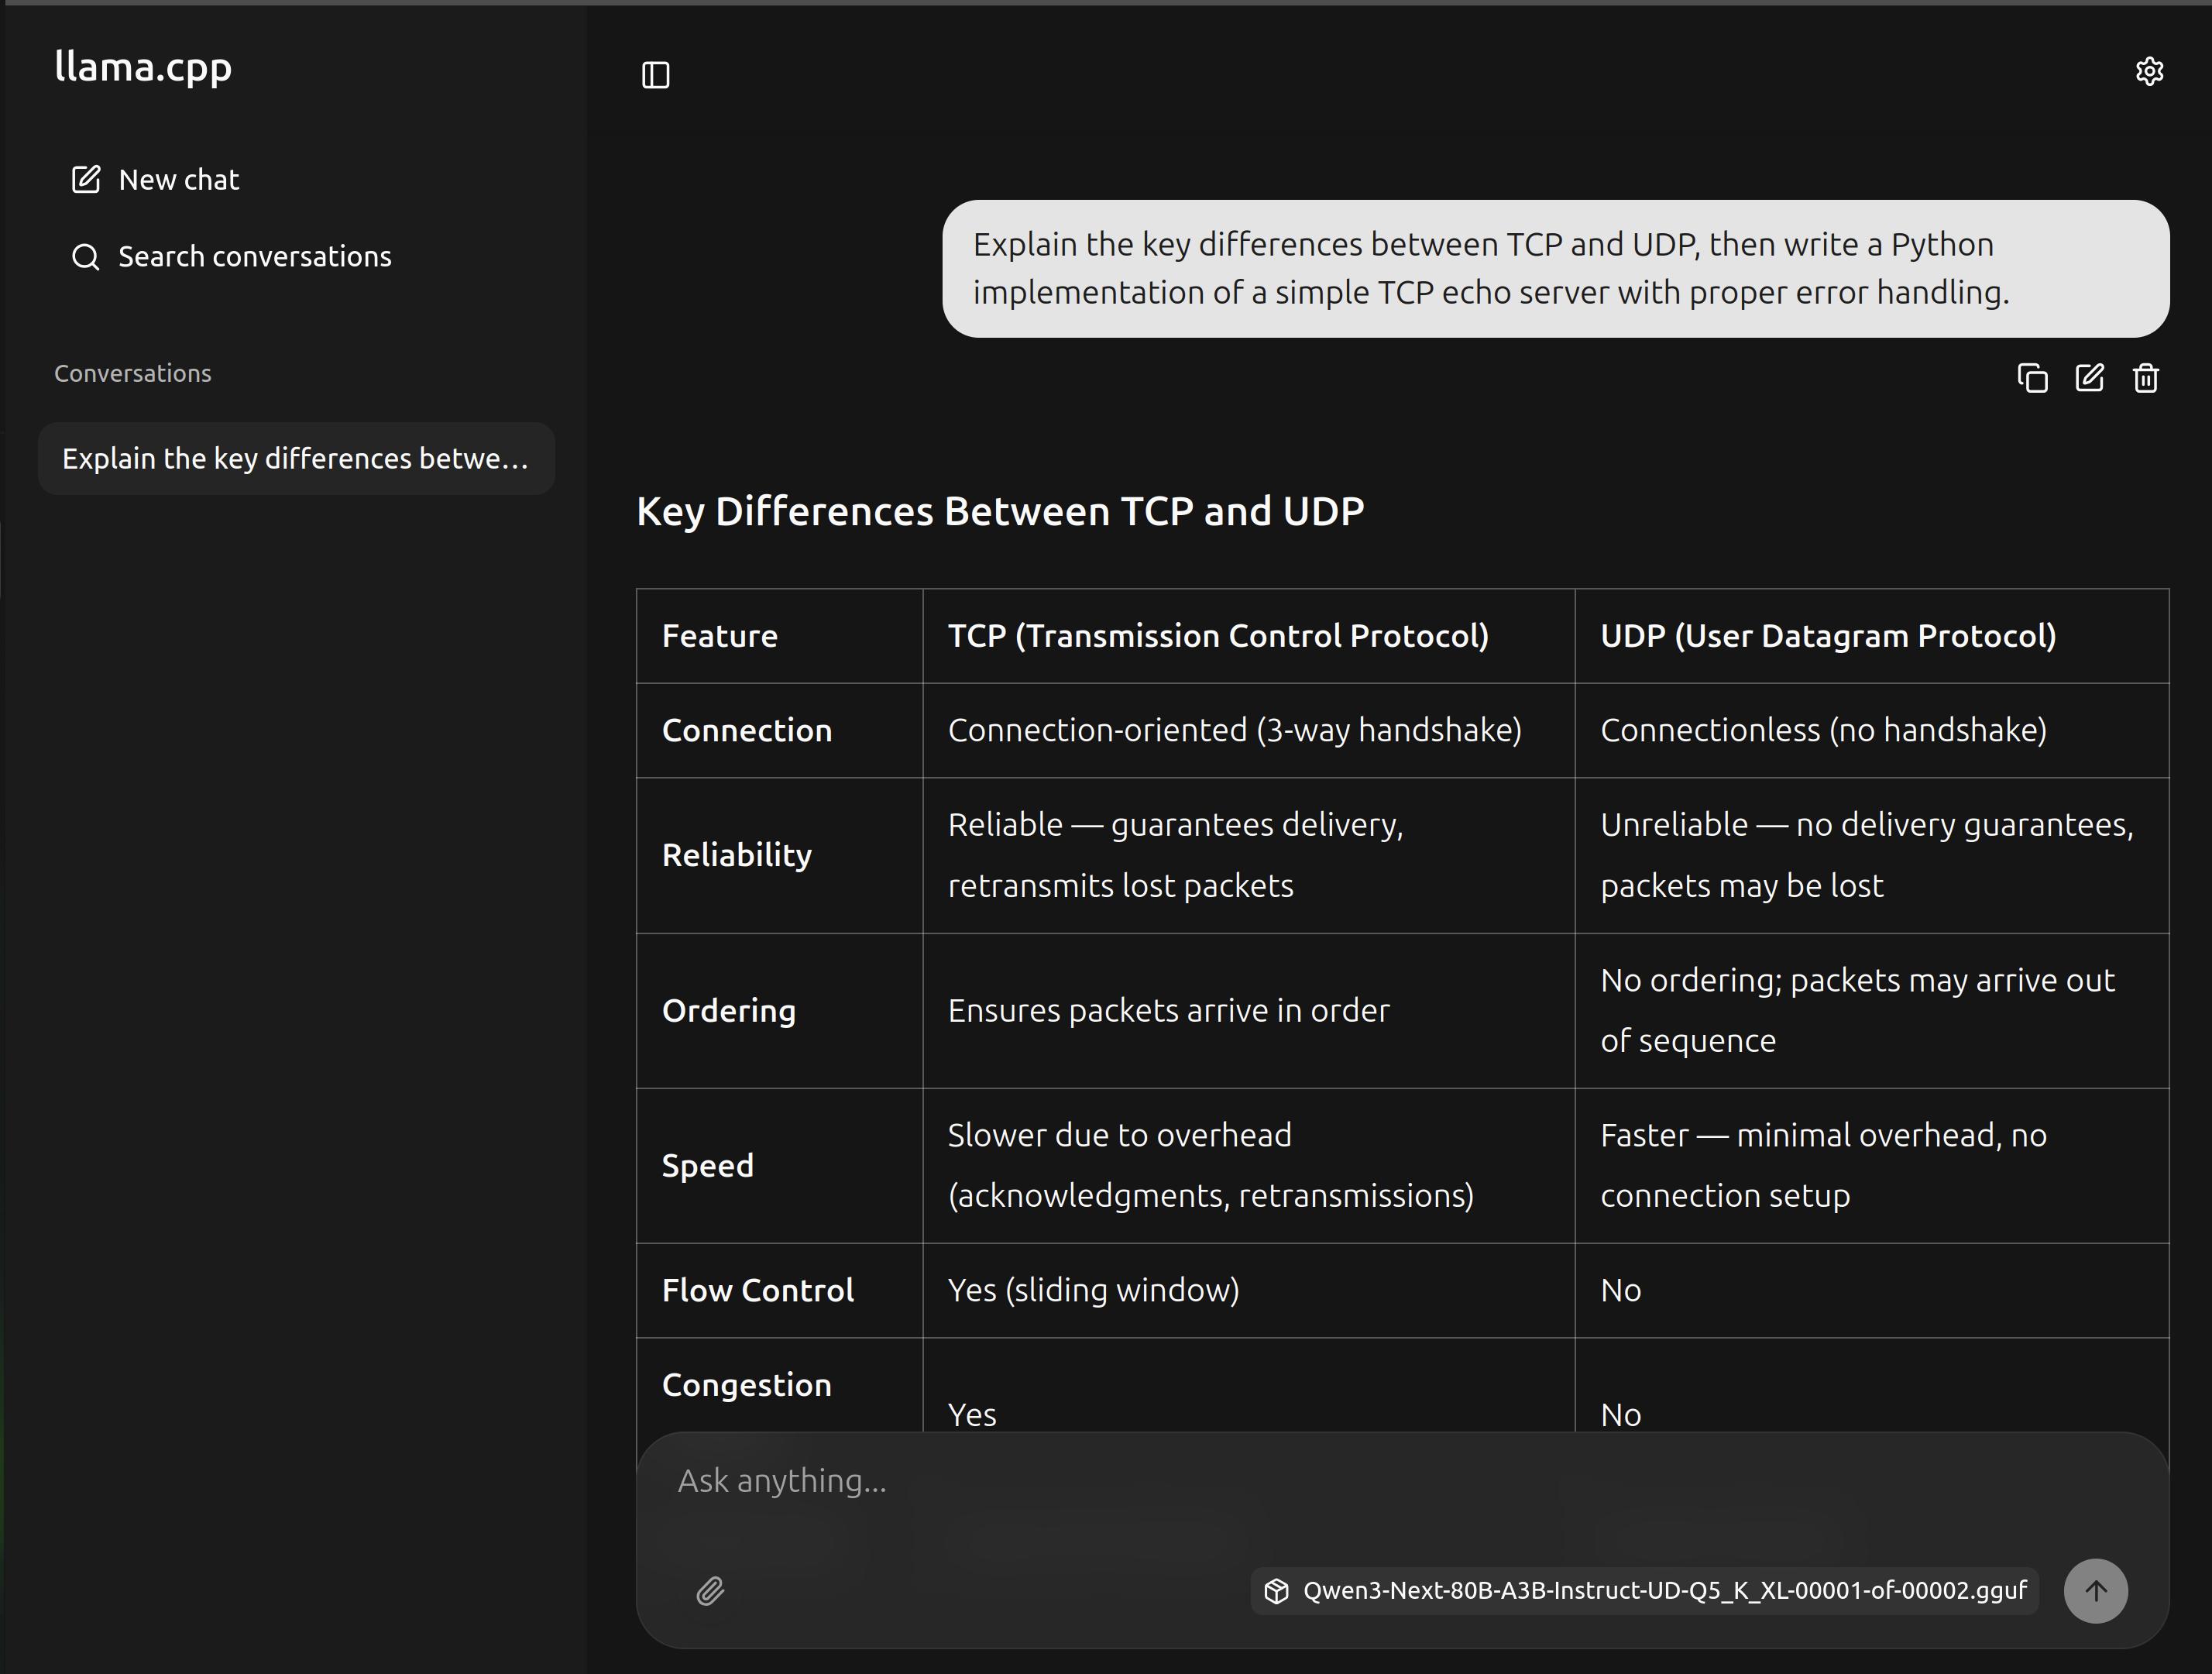
Task: Delete the user message
Action: [x=2145, y=378]
